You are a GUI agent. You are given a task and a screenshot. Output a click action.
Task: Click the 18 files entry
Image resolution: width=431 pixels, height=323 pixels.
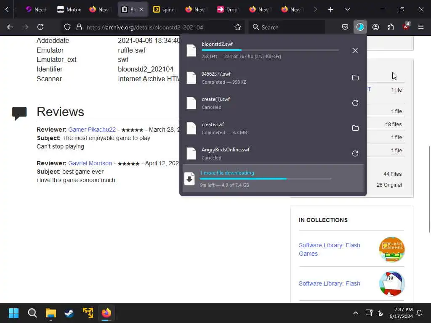393,124
